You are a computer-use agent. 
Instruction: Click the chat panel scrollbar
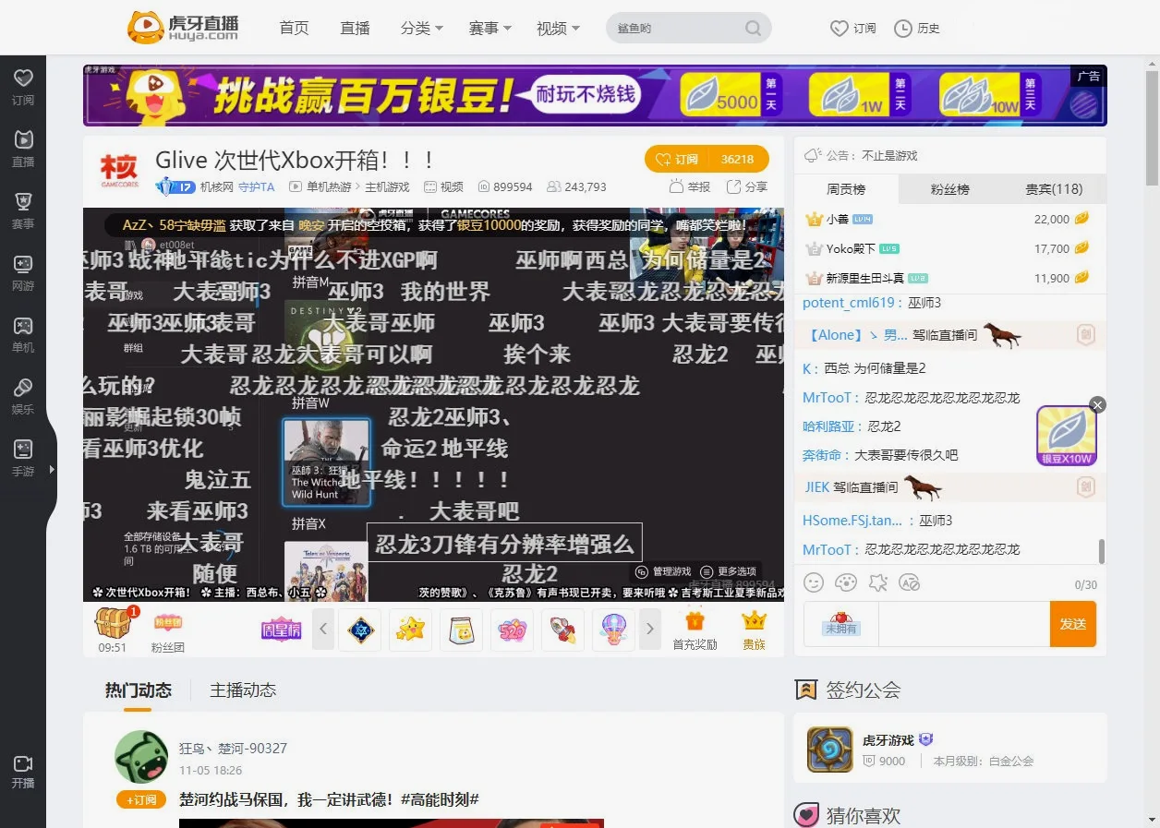(x=1101, y=551)
